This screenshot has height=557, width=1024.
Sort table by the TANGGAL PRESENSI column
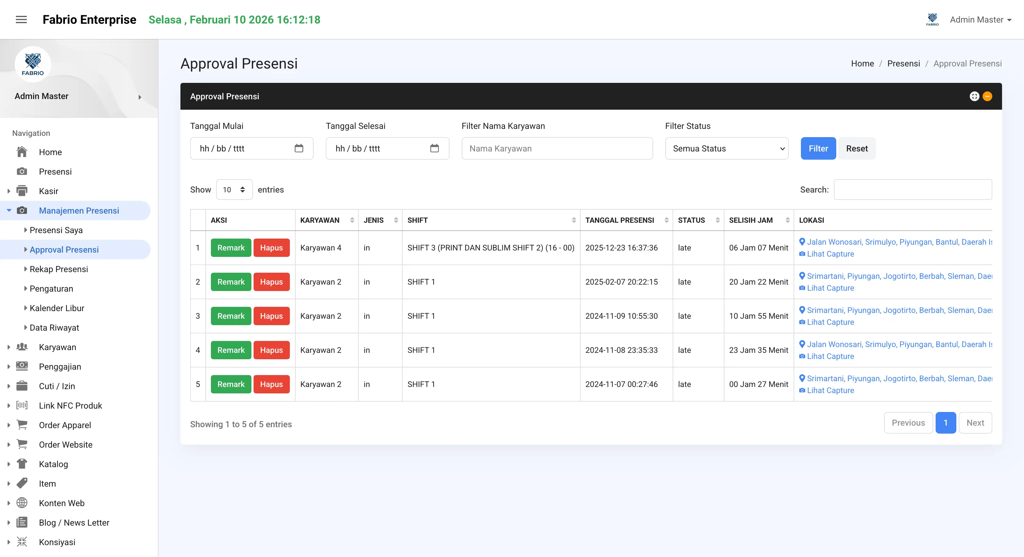[626, 220]
